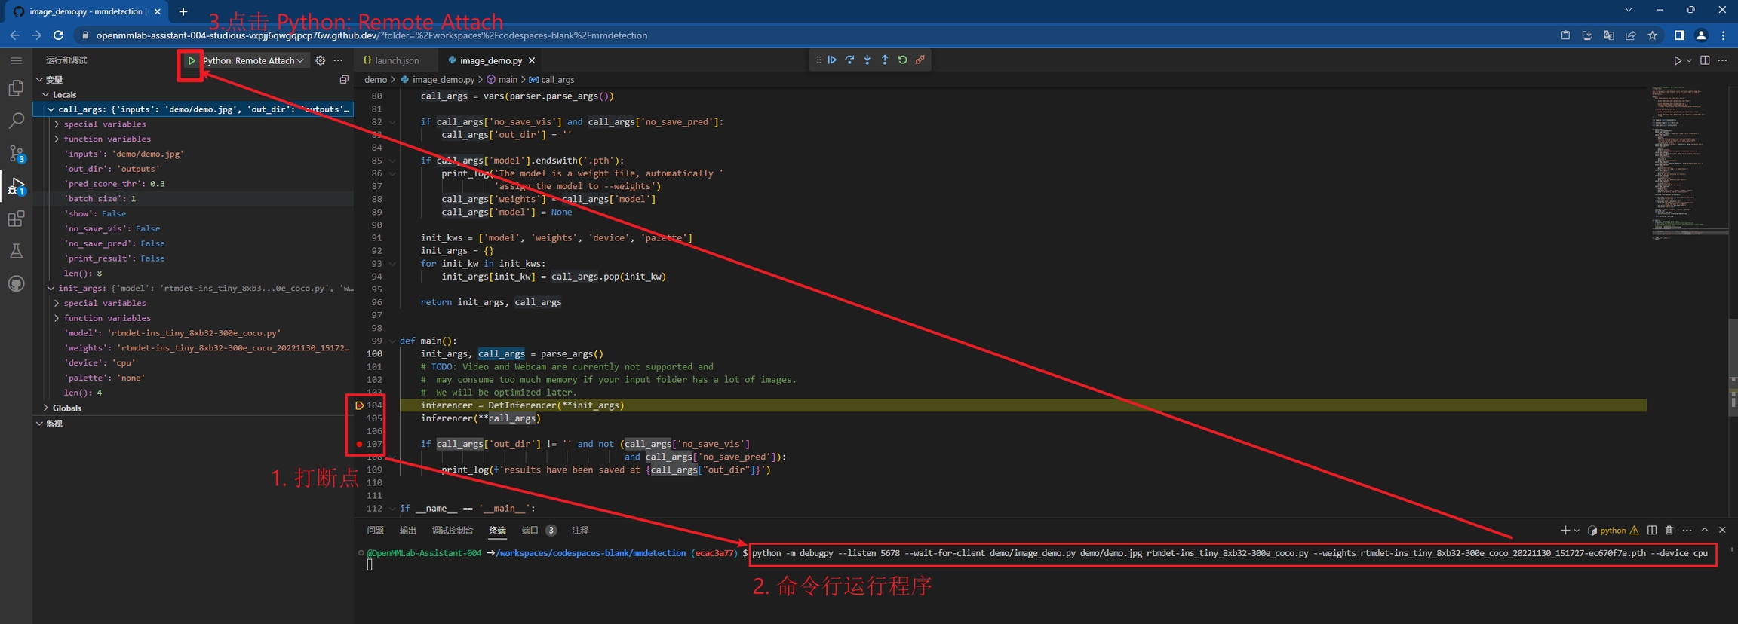Viewport: 1738px width, 624px height.
Task: Switch to the launch.json editor tab
Action: pyautogui.click(x=396, y=60)
